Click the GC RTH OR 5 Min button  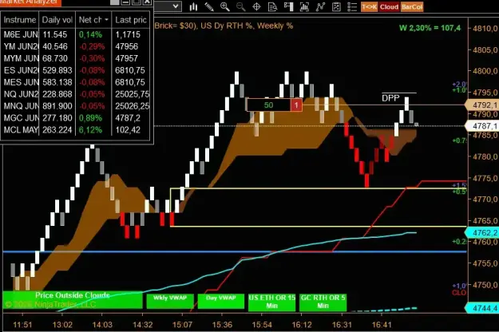point(323,302)
